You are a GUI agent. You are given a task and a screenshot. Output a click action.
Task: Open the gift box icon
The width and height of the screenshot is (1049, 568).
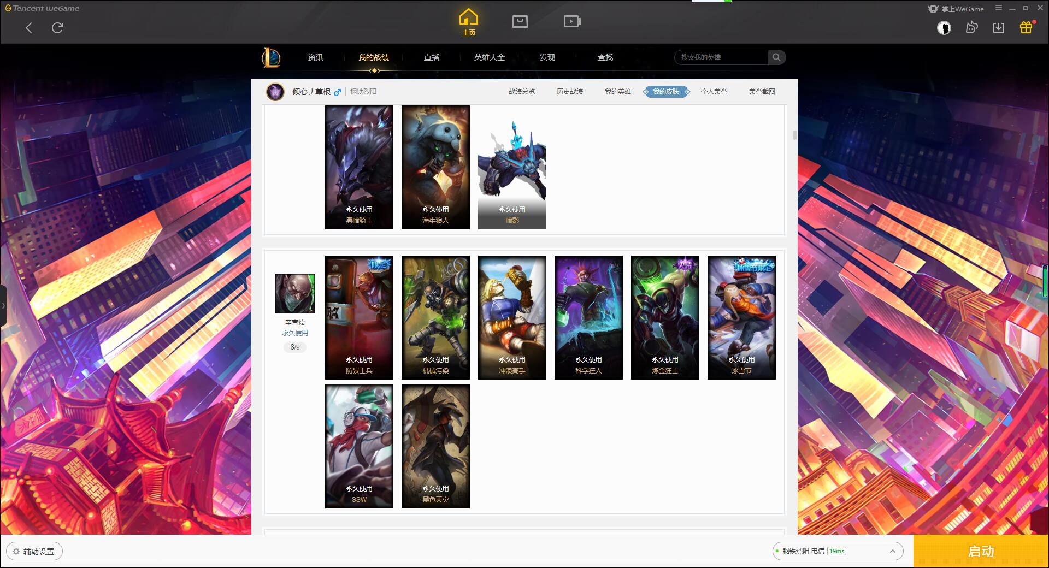pyautogui.click(x=1026, y=27)
